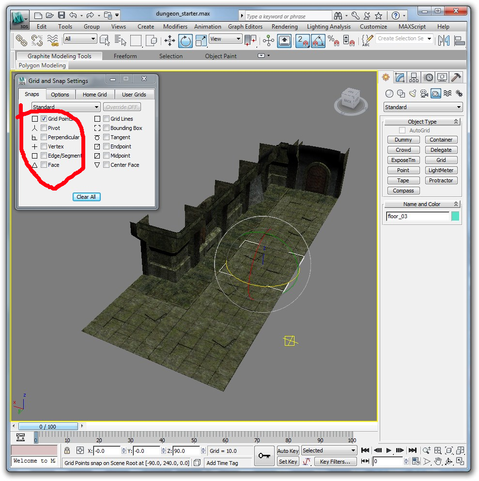The image size is (479, 481).
Task: Enable the Vertex snap checkbox
Action: click(x=44, y=146)
